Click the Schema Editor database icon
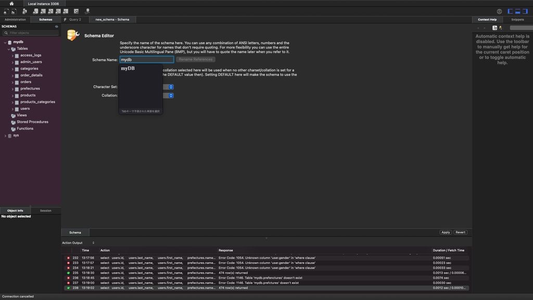The image size is (533, 300). point(73,35)
